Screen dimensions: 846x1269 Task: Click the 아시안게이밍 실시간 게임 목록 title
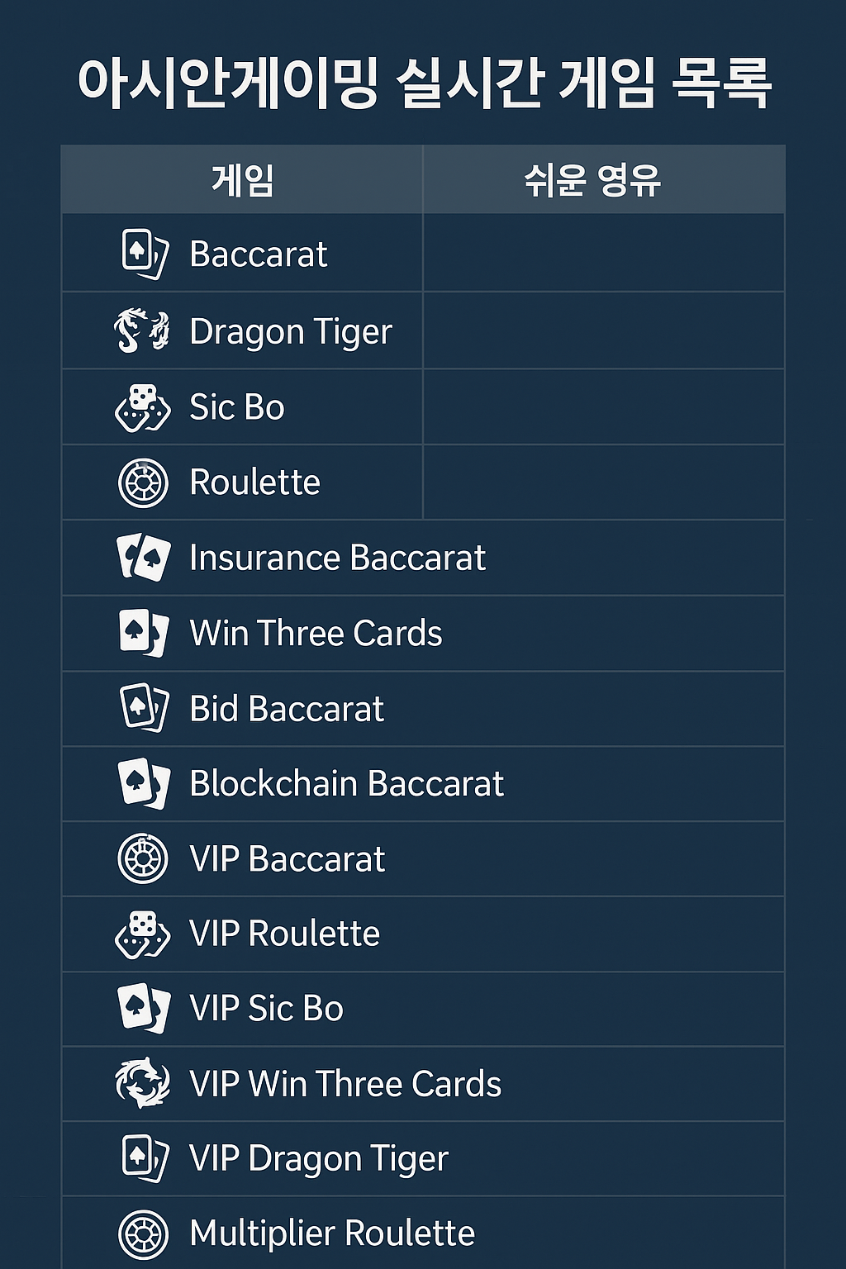(x=425, y=83)
